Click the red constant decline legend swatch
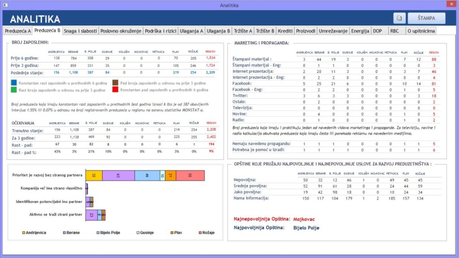The width and height of the screenshot is (459, 258). pos(114,90)
